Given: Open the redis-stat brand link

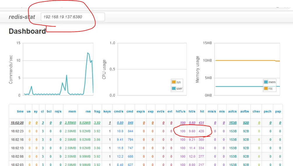Looking at the screenshot, I should [22, 17].
